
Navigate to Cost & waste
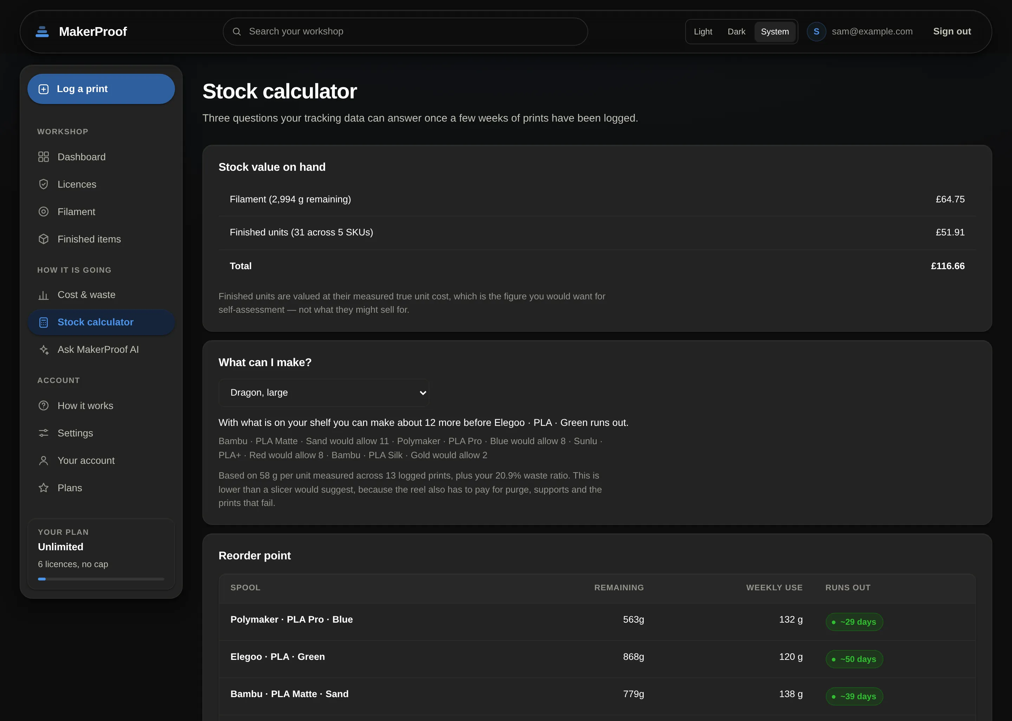click(101, 295)
